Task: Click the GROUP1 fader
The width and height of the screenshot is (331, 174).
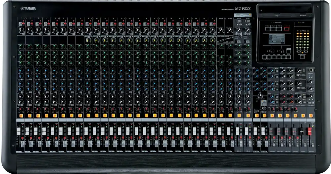Action: tap(271, 131)
